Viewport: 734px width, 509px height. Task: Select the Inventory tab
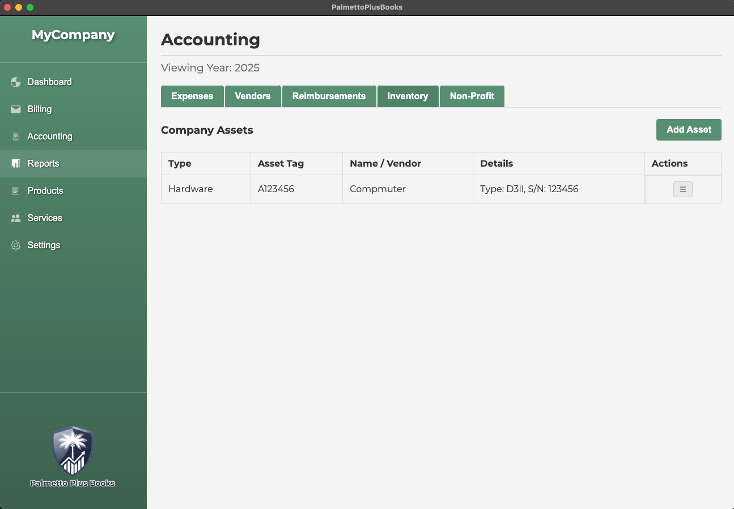point(408,96)
